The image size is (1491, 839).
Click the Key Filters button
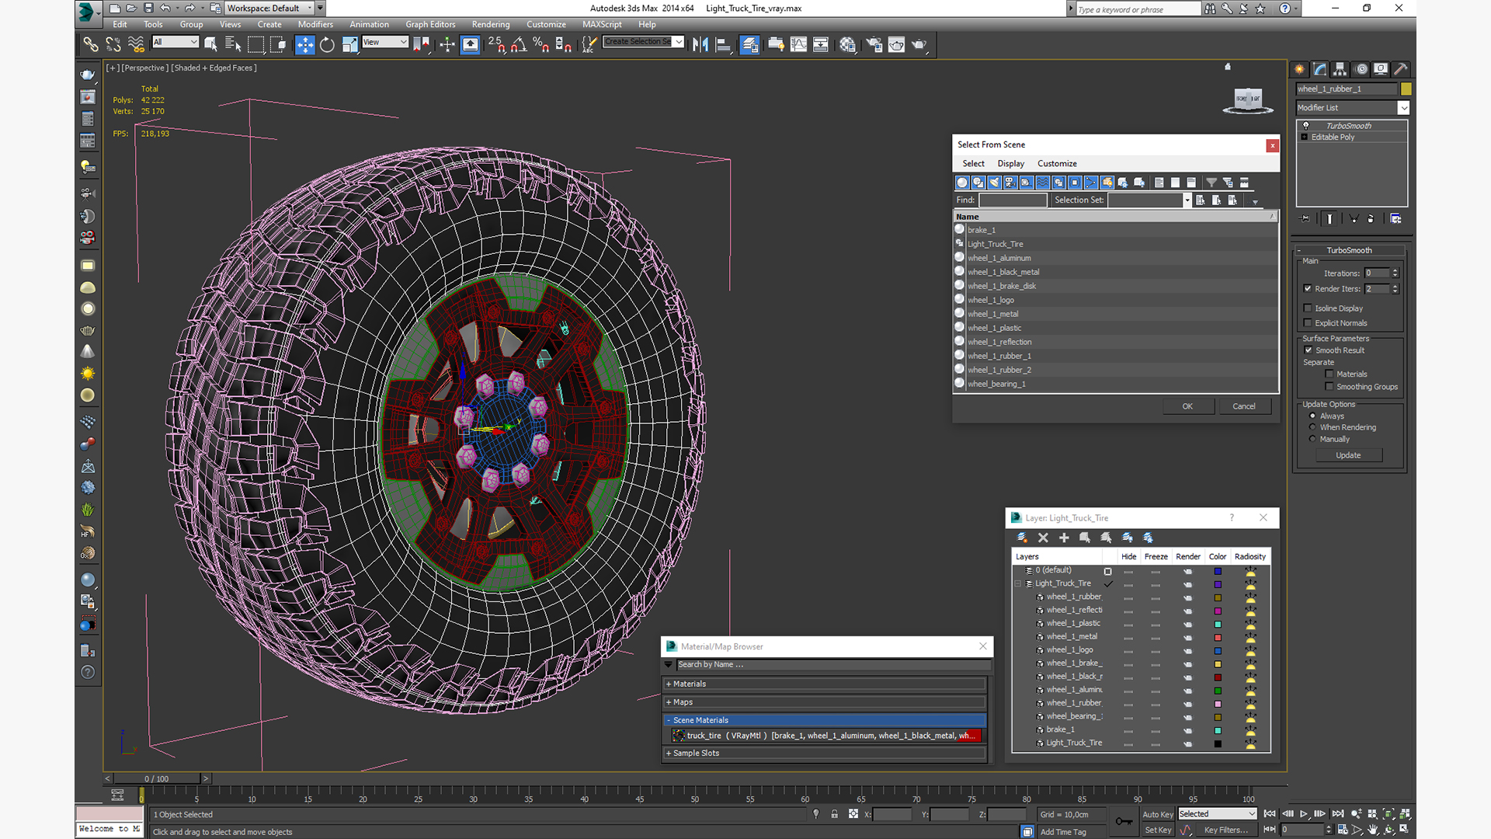[x=1226, y=830]
